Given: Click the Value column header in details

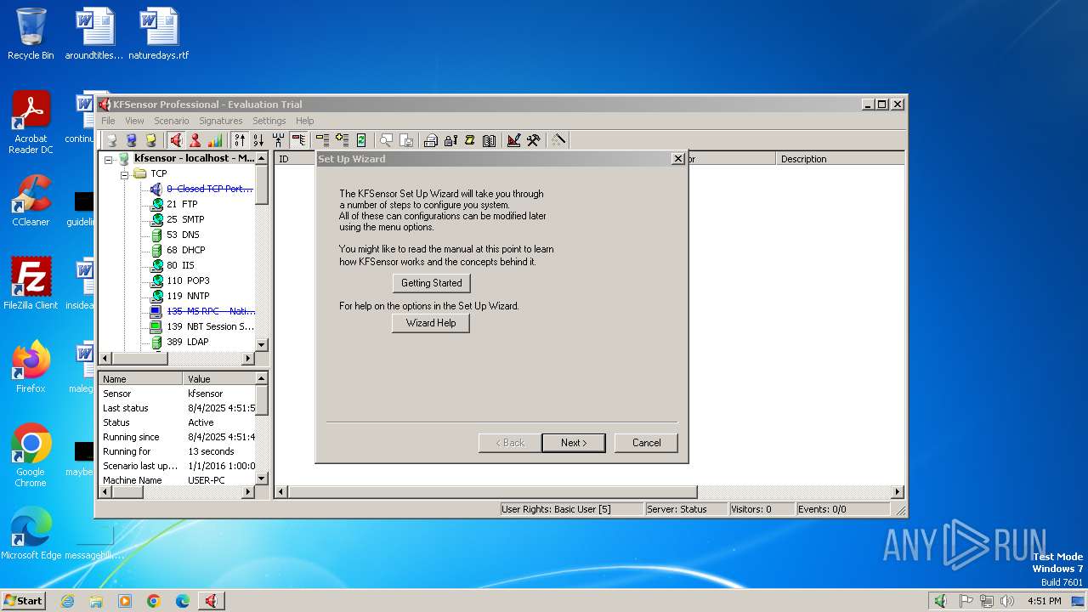Looking at the screenshot, I should click(x=218, y=379).
